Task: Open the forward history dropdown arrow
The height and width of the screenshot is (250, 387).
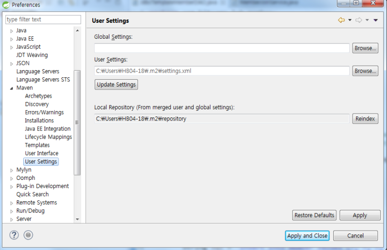Action: click(x=367, y=20)
